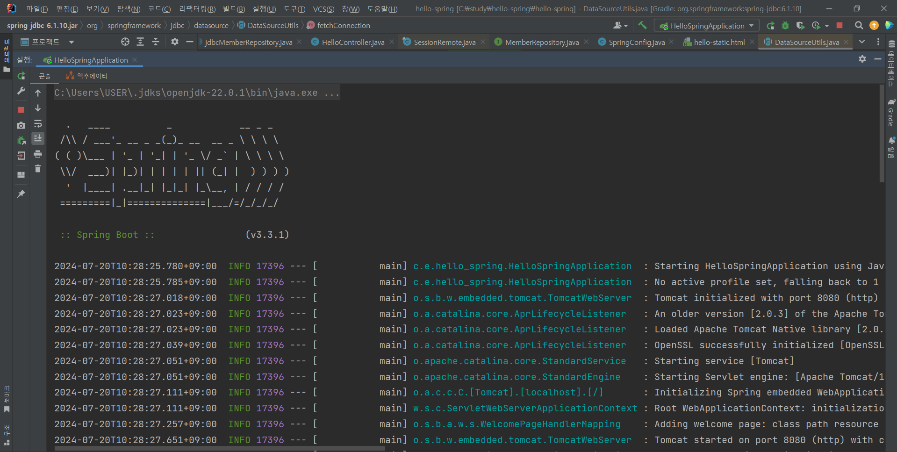Click the Build project hammer icon
This screenshot has width=897, height=452.
click(x=642, y=25)
